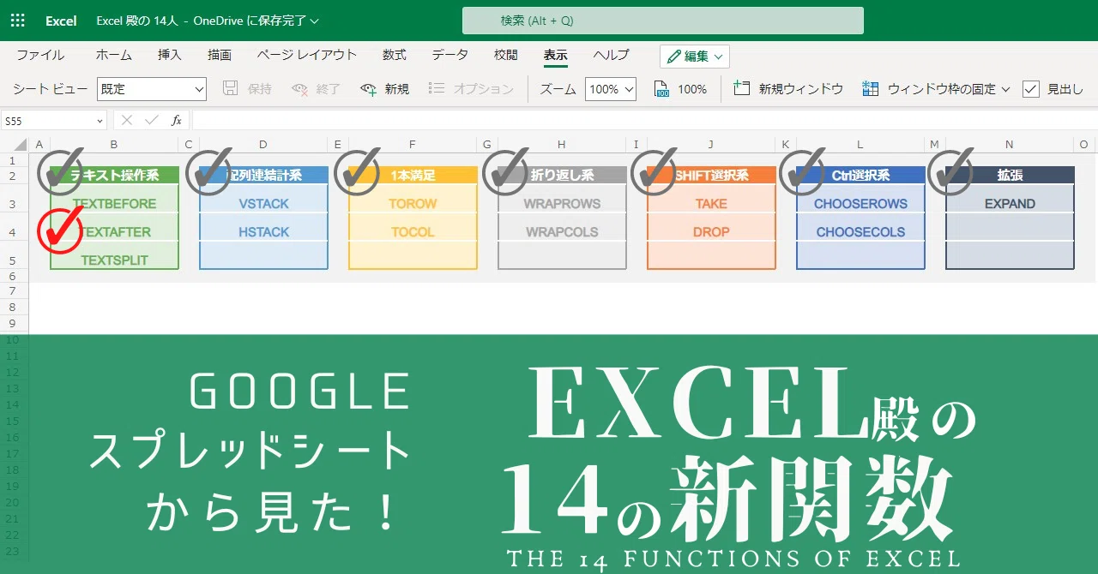The width and height of the screenshot is (1098, 574).
Task: Open the 編集 mode dropdown
Action: [695, 57]
